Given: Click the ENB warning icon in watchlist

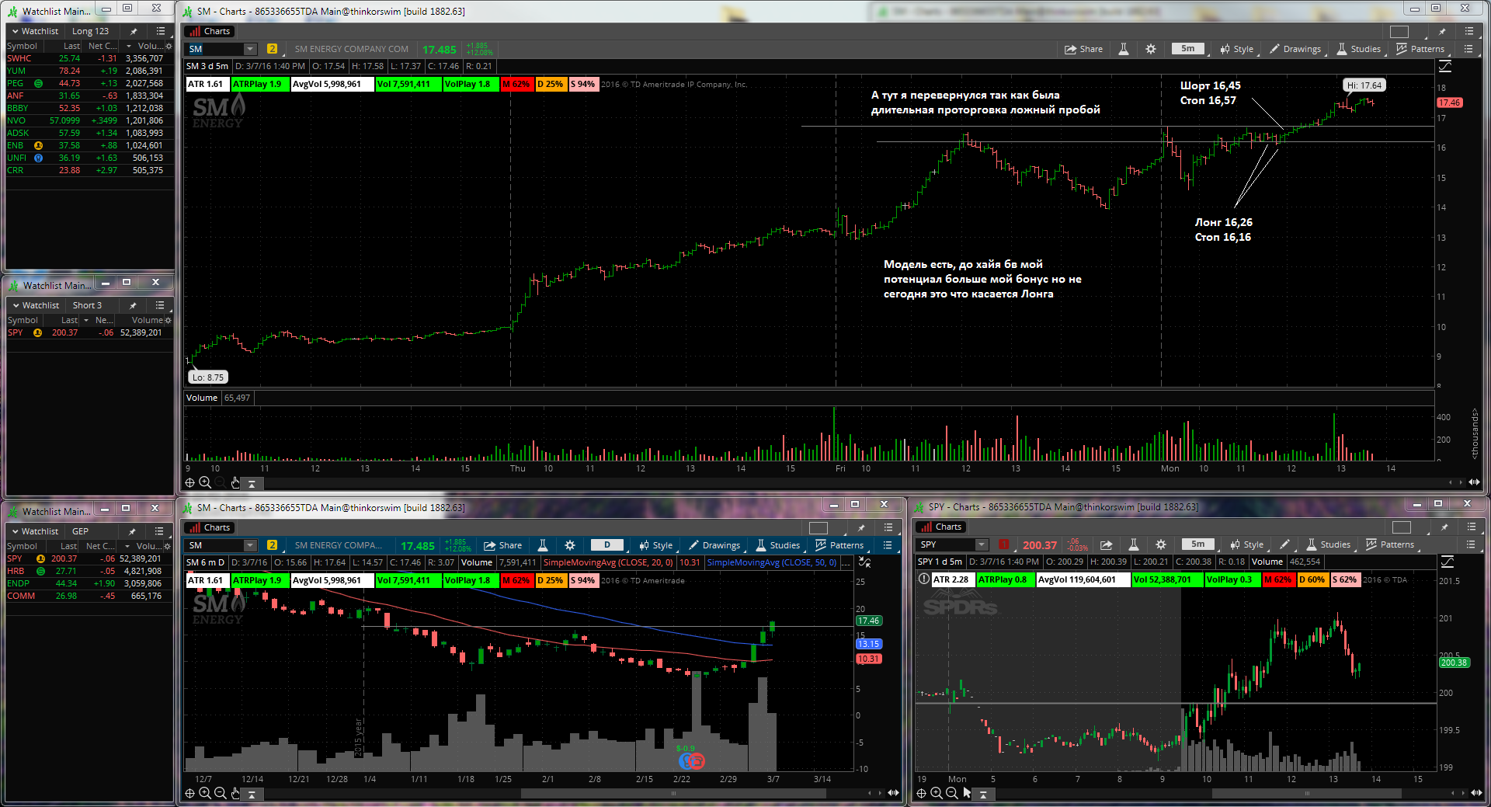Looking at the screenshot, I should [x=38, y=145].
